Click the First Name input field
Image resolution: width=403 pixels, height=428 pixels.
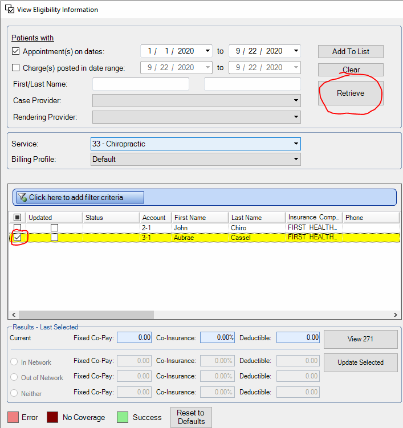141,84
